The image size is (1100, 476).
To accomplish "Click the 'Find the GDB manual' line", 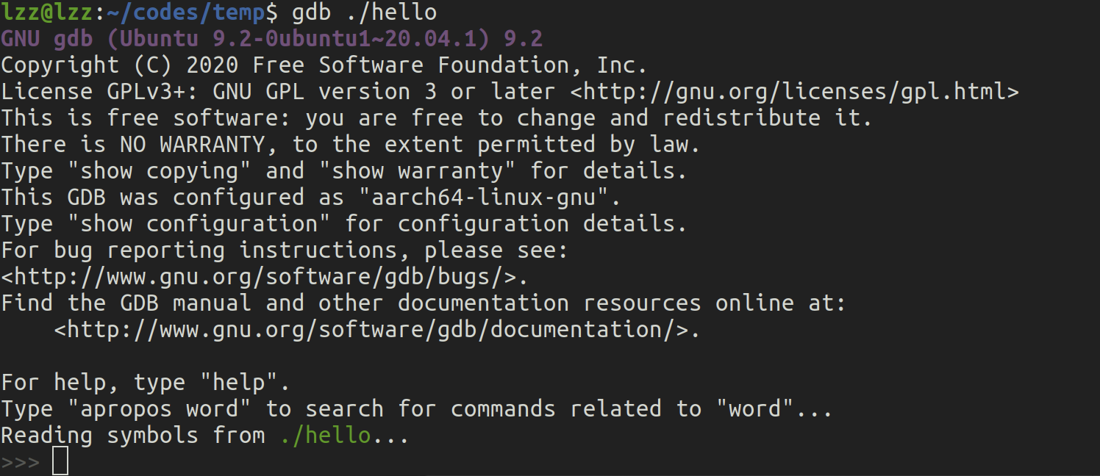I will 424,303.
